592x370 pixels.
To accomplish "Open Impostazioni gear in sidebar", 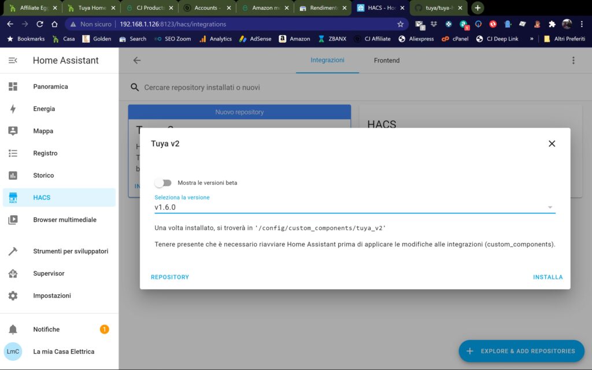I will click(13, 295).
